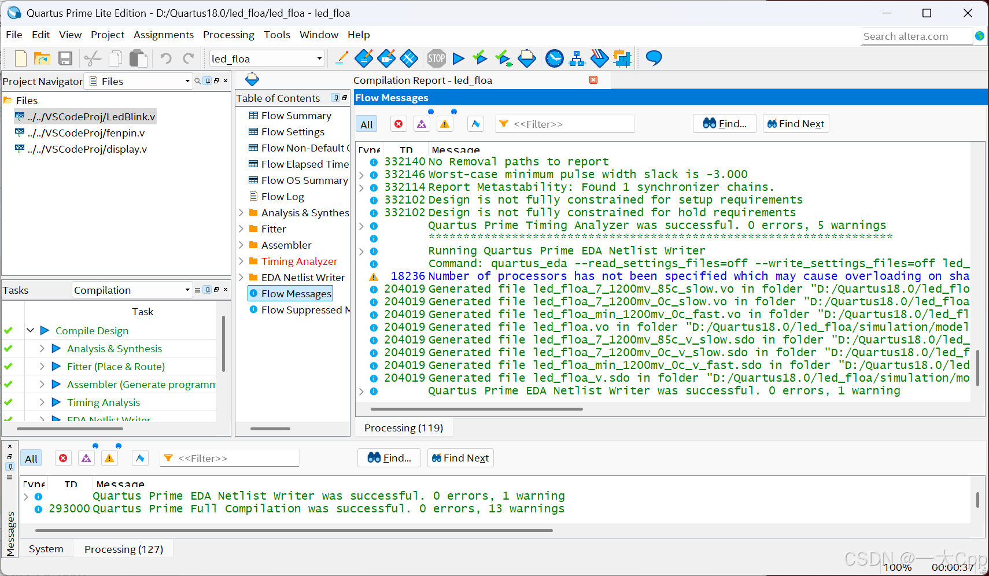Viewport: 989px width, 576px height.
Task: Expand the Fitter report folder
Action: pos(241,229)
